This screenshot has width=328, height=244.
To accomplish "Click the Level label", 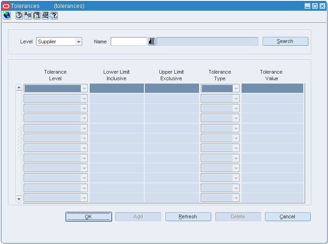I will coord(26,42).
